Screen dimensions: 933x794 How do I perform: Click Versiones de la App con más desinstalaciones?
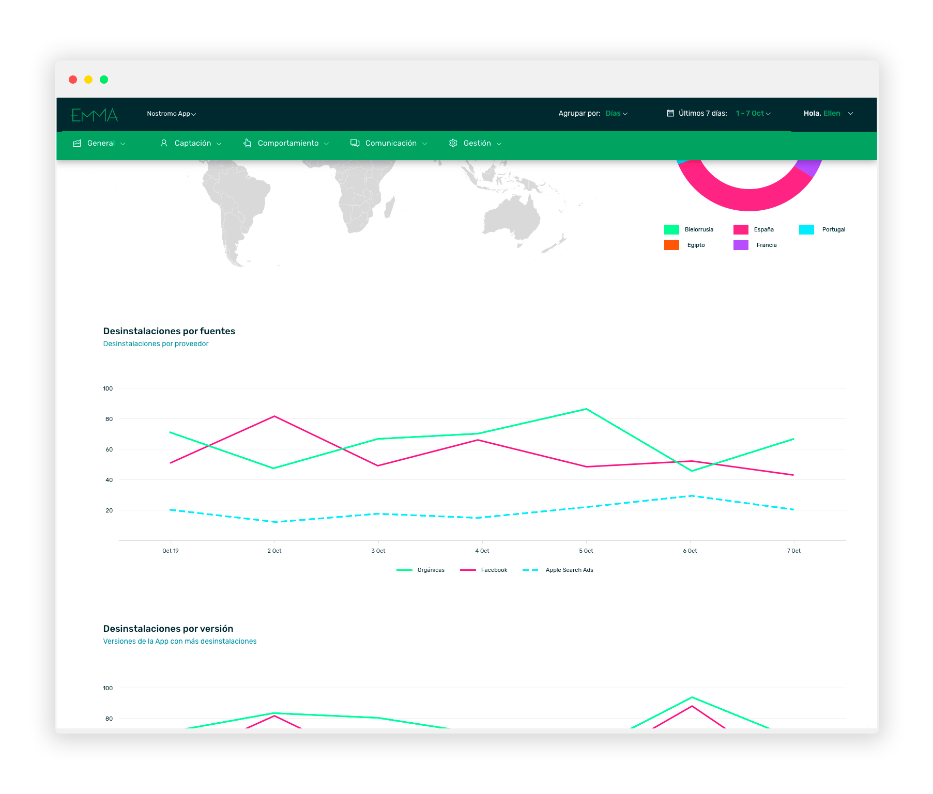point(179,641)
